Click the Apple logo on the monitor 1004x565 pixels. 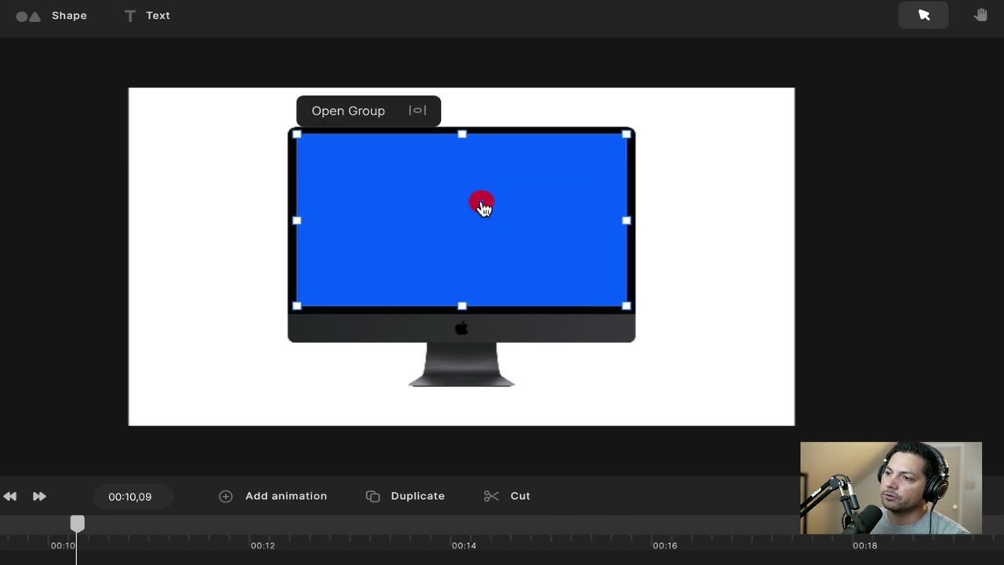pyautogui.click(x=462, y=328)
